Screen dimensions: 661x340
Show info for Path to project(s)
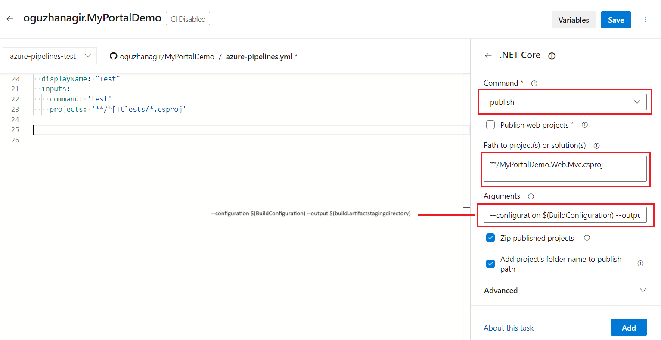pos(596,146)
